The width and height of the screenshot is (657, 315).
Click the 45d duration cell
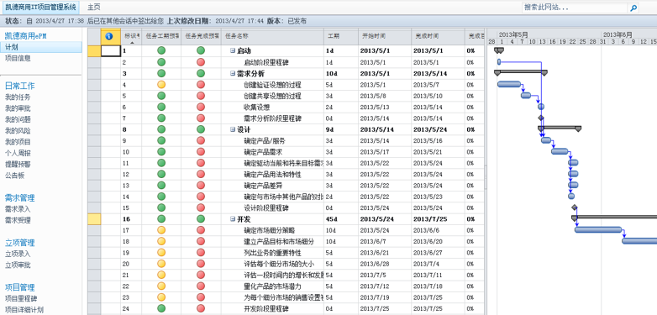pyautogui.click(x=340, y=219)
